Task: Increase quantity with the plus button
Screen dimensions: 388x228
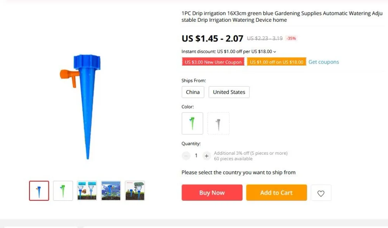Action: point(207,156)
